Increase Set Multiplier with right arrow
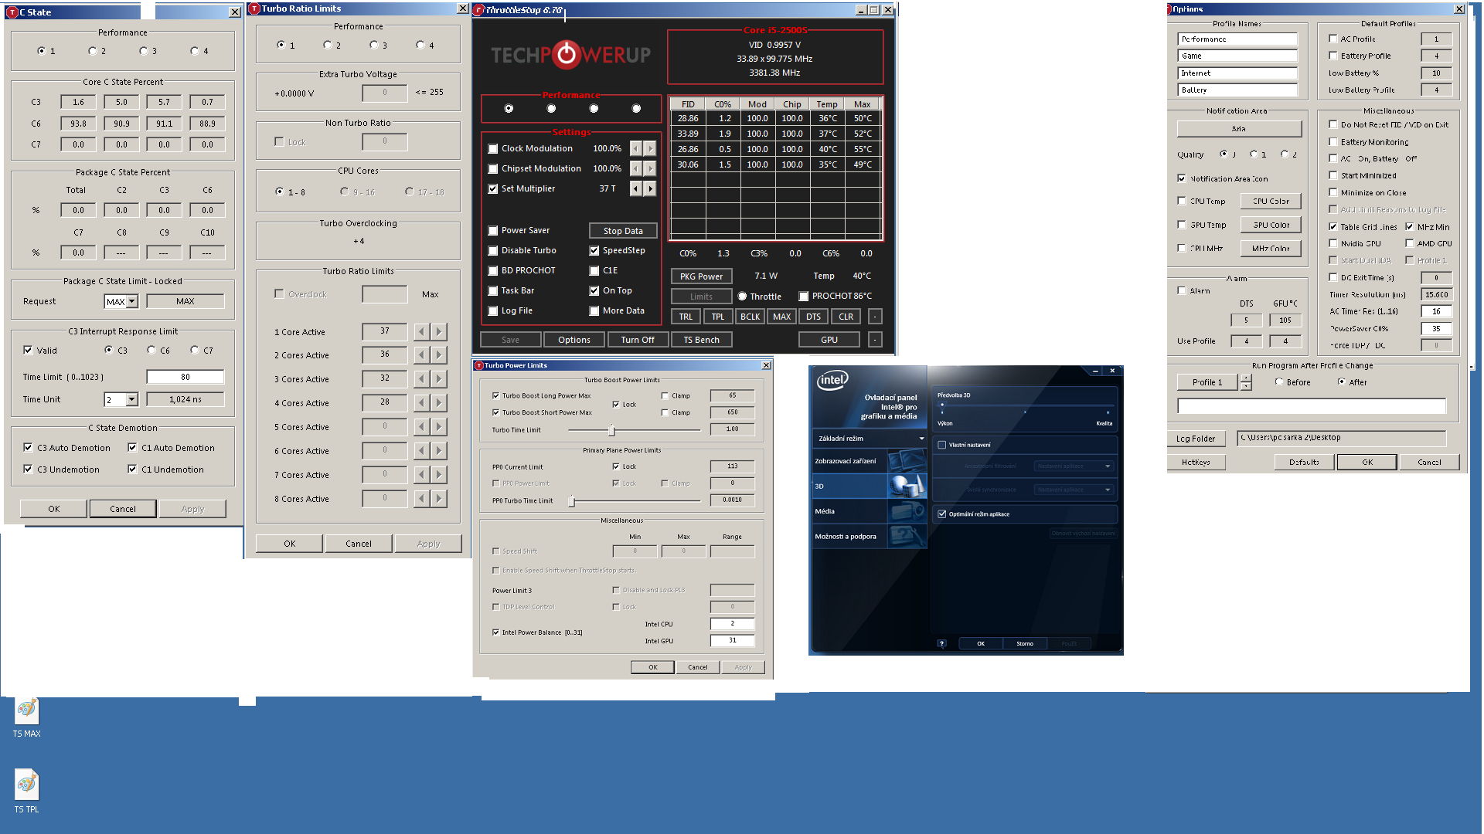This screenshot has height=834, width=1484. (x=650, y=188)
